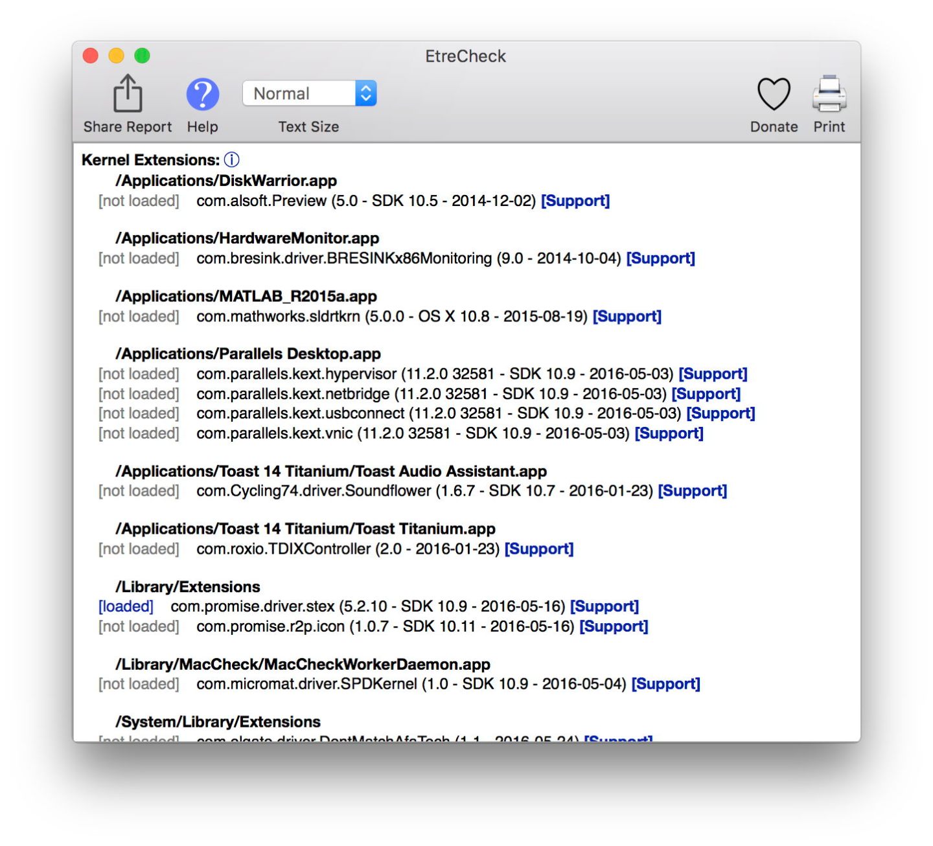Image resolution: width=933 pixels, height=846 pixels.
Task: Close the EtreCheck window with red button
Action: tap(91, 56)
